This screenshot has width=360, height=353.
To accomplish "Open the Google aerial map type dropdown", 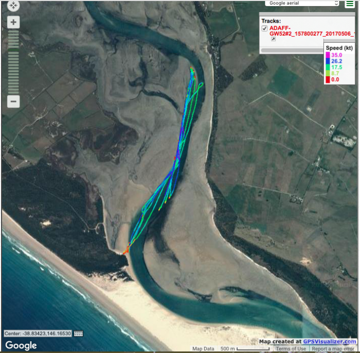I will tap(302, 3).
